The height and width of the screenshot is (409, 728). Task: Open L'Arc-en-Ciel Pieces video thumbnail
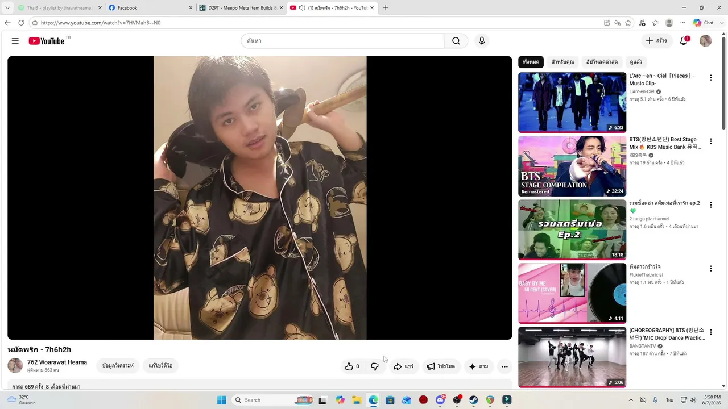[572, 102]
